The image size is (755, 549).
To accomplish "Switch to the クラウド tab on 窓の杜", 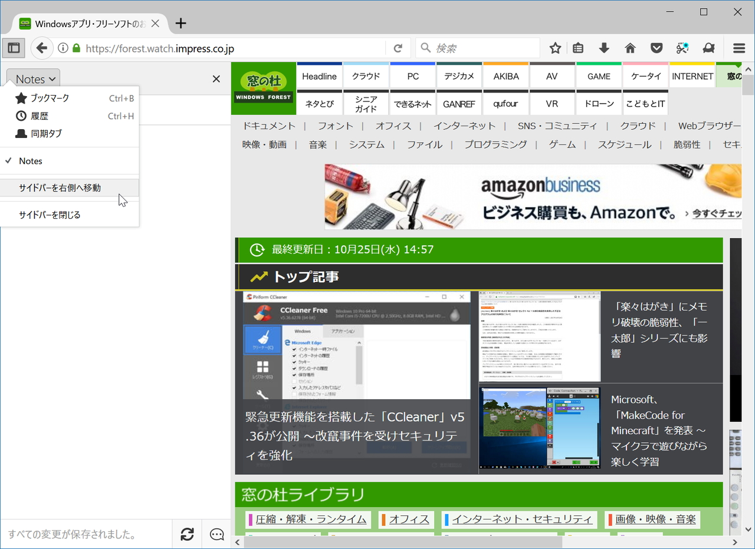I will coord(366,75).
